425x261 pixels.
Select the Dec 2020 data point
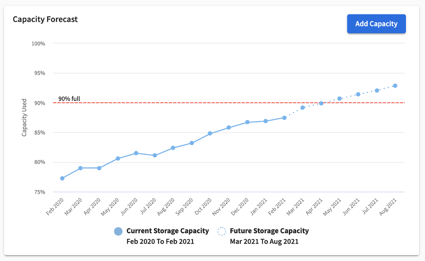(x=247, y=122)
